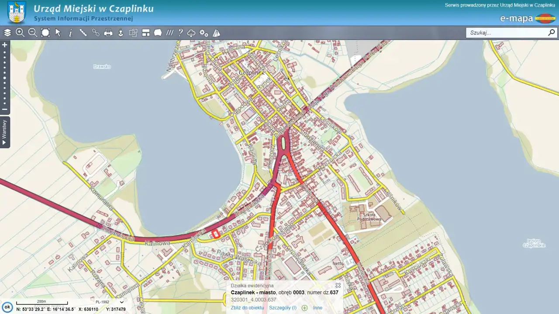Expand the Warstwy side panel

[5, 132]
